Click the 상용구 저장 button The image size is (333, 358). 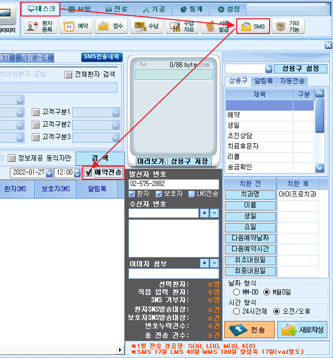(189, 161)
